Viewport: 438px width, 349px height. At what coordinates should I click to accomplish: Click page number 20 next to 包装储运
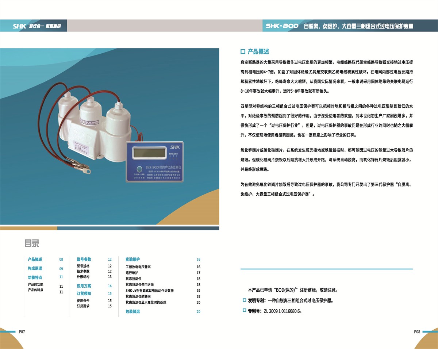click(199, 312)
